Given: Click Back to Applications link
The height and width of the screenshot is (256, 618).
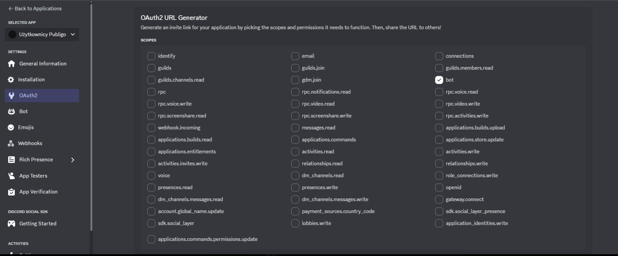Looking at the screenshot, I should click(35, 8).
